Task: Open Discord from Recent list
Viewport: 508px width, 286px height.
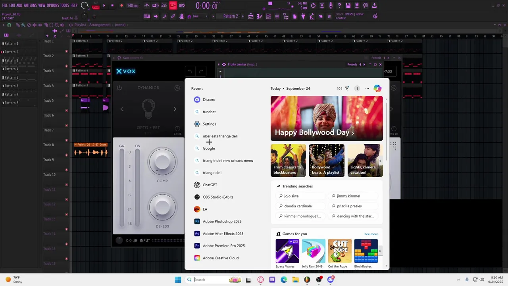Action: 227,100
